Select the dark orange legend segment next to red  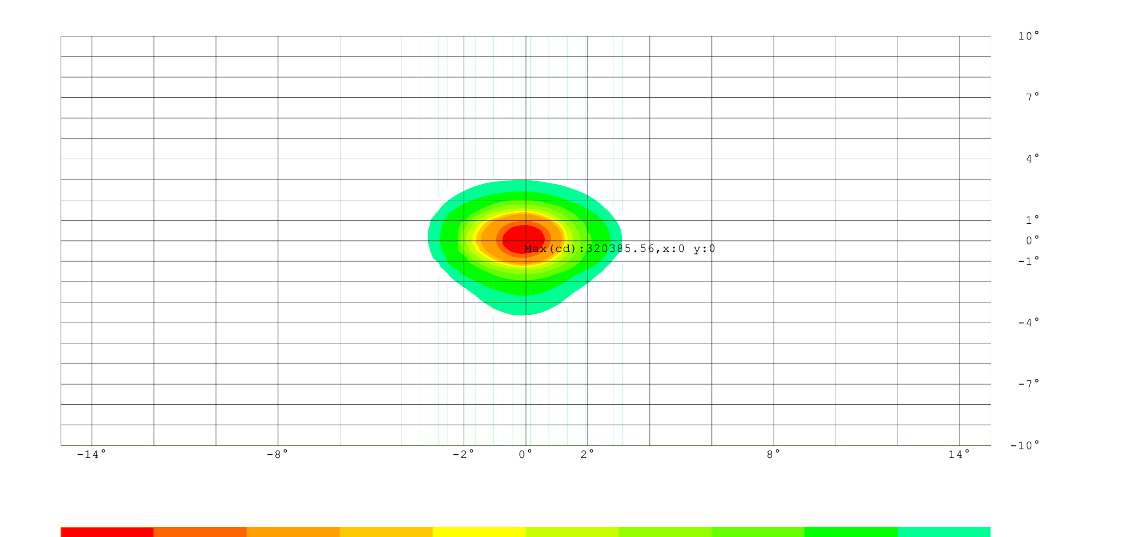tap(200, 532)
